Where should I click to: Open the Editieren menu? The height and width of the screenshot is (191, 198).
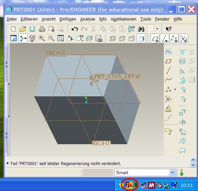pos(29,19)
